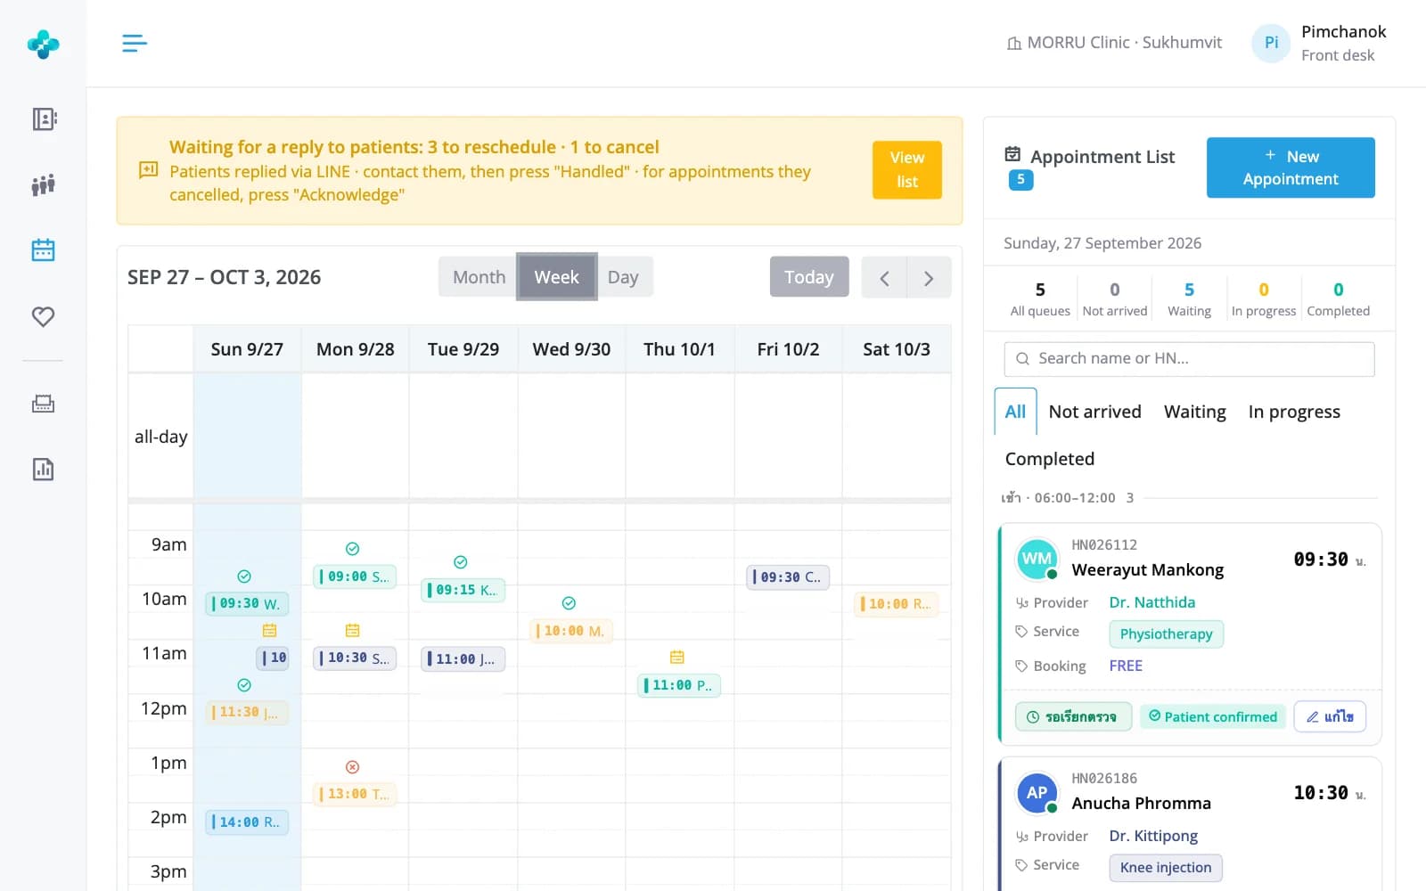This screenshot has width=1426, height=891.
Task: Click the edit button on Weerayut's card
Action: pyautogui.click(x=1329, y=716)
